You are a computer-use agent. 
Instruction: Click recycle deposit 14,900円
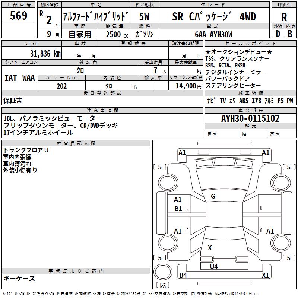(188, 86)
